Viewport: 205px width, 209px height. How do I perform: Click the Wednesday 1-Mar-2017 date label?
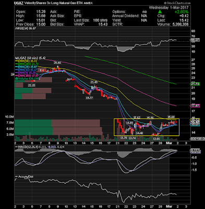click(x=168, y=8)
